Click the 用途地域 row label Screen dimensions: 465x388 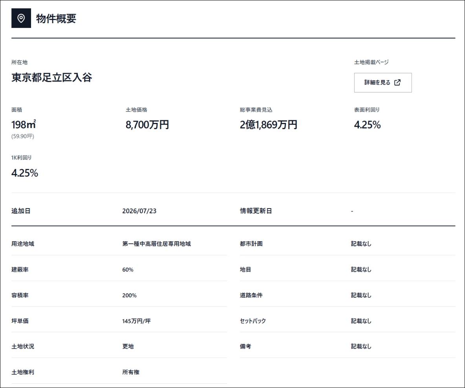tap(23, 244)
